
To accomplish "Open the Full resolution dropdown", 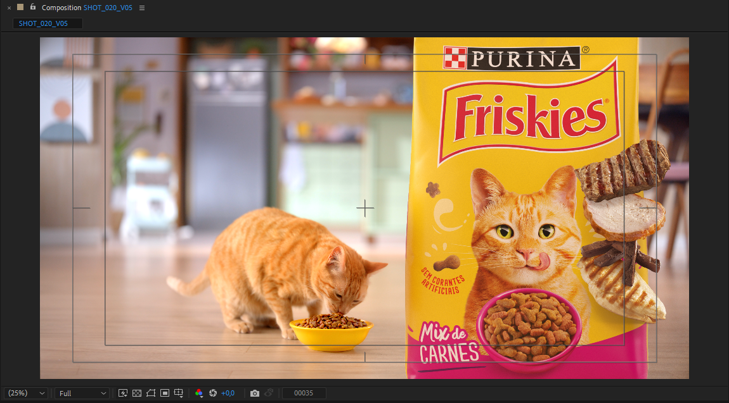I will tap(82, 394).
